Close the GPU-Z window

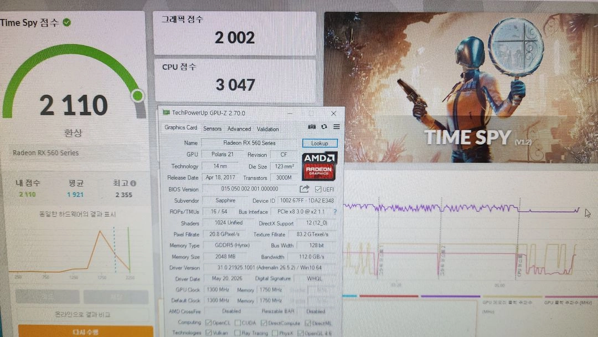pyautogui.click(x=333, y=114)
